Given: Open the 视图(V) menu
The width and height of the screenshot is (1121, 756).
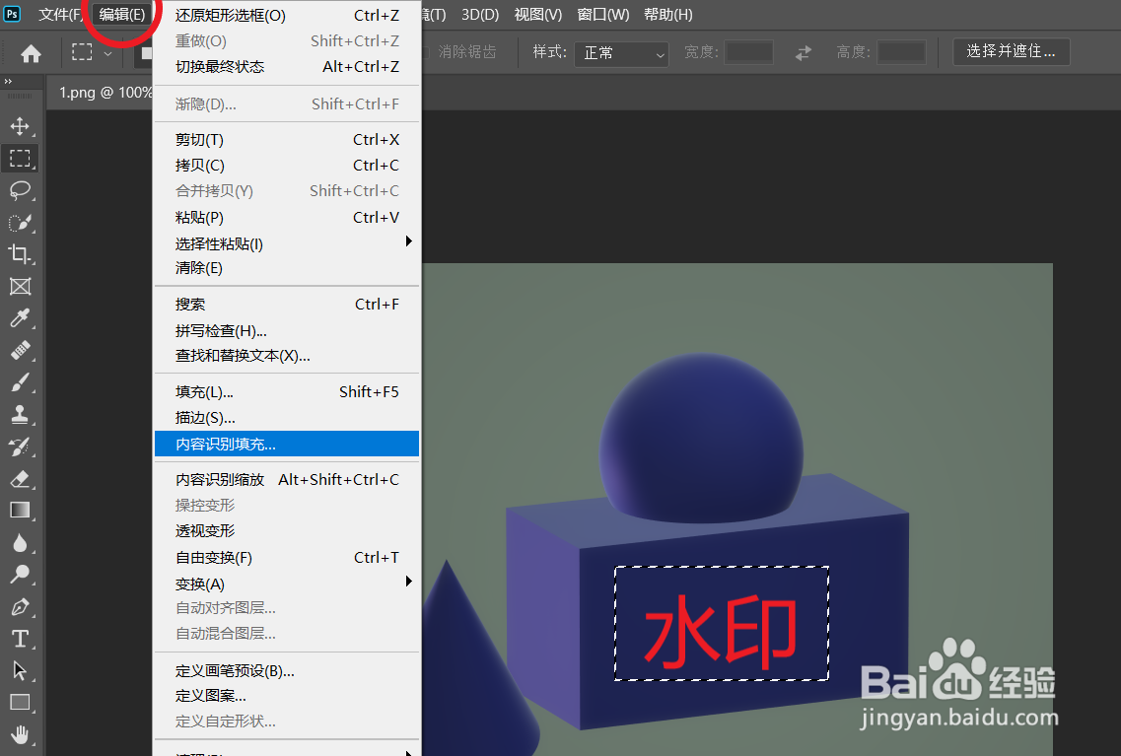Looking at the screenshot, I should 538,14.
